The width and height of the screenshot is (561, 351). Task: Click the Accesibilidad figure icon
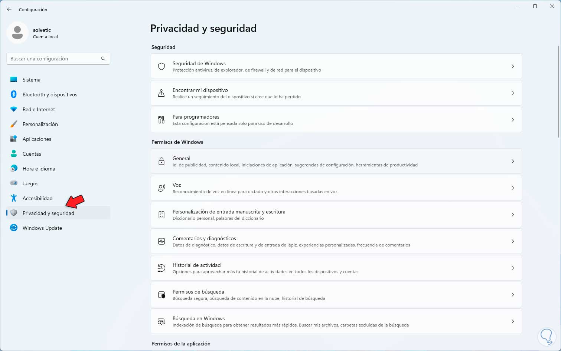pos(14,198)
